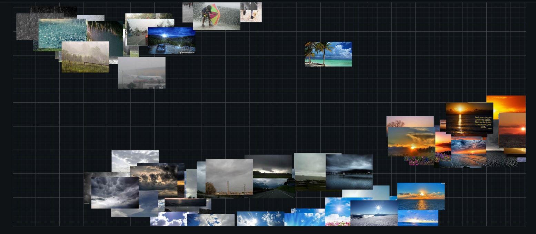
Task: Select the golden sunset behind trees image
Action: click(x=411, y=142)
